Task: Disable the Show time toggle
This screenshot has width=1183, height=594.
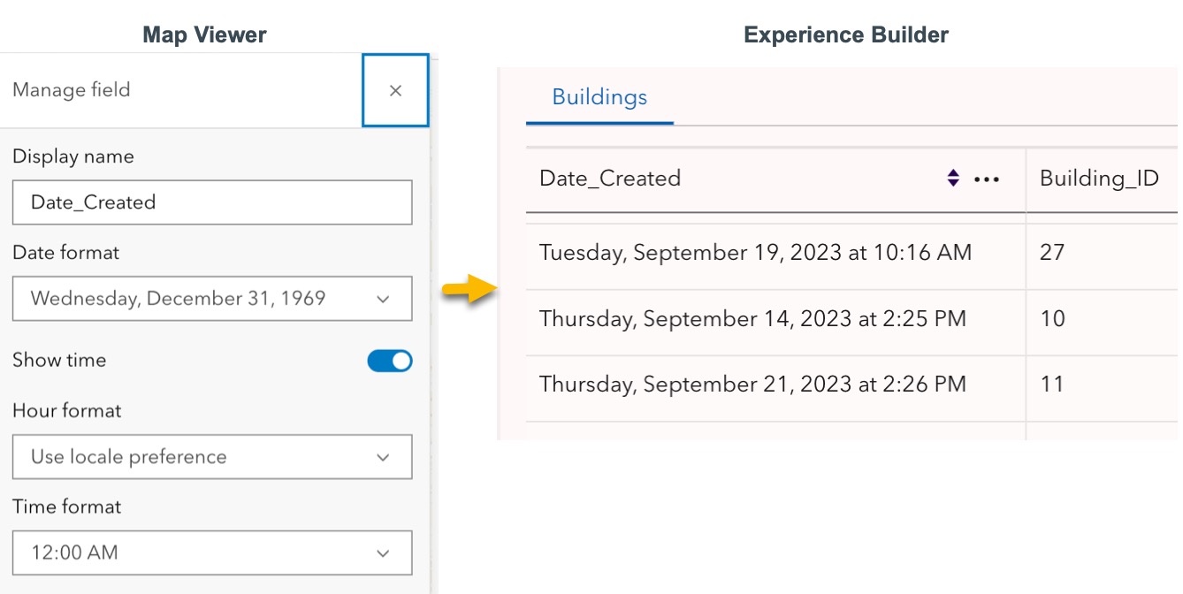Action: click(x=389, y=361)
